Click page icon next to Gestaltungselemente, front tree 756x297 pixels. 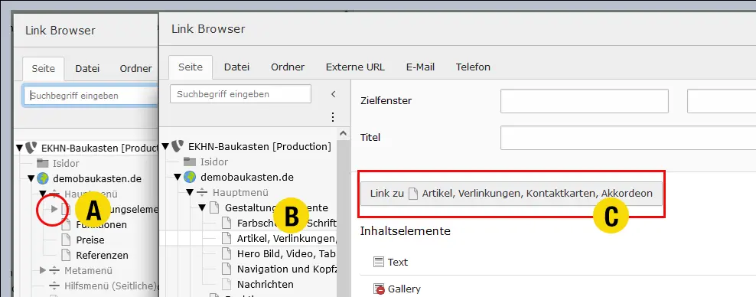(214, 208)
